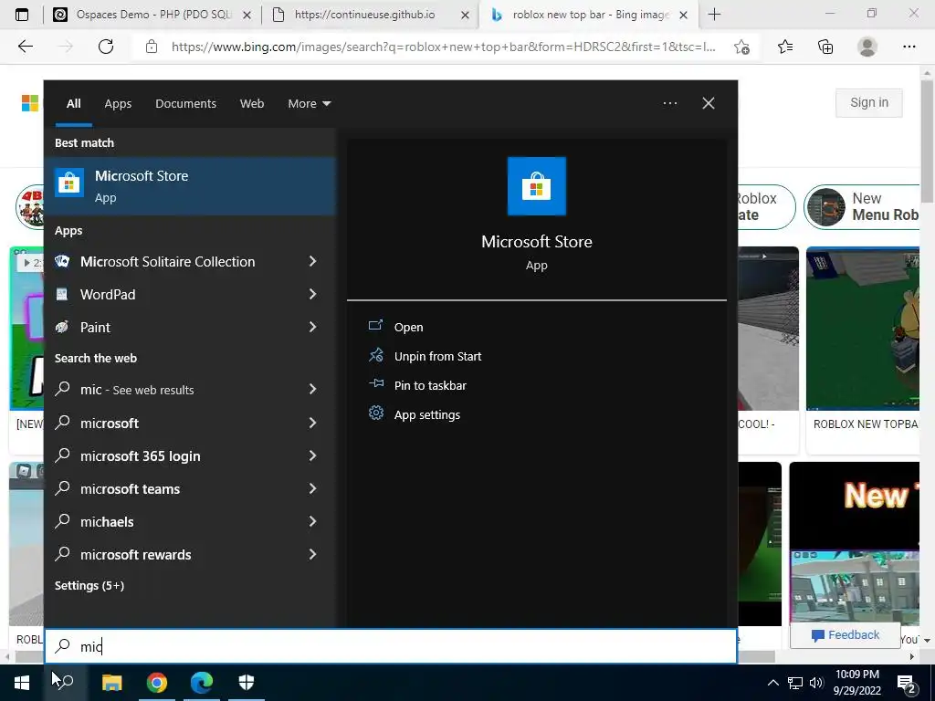The width and height of the screenshot is (935, 701).
Task: Open network status tray icon
Action: click(795, 683)
